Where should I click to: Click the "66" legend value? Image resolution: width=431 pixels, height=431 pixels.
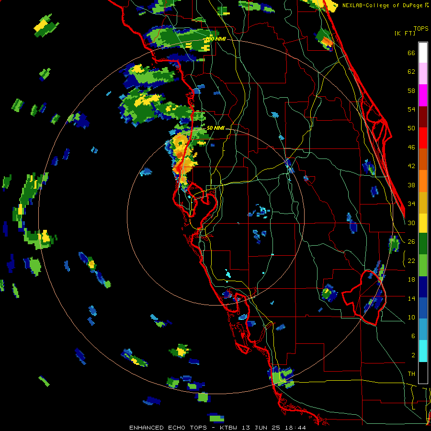411,53
